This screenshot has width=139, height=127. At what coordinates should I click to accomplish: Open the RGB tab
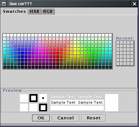(x=48, y=12)
